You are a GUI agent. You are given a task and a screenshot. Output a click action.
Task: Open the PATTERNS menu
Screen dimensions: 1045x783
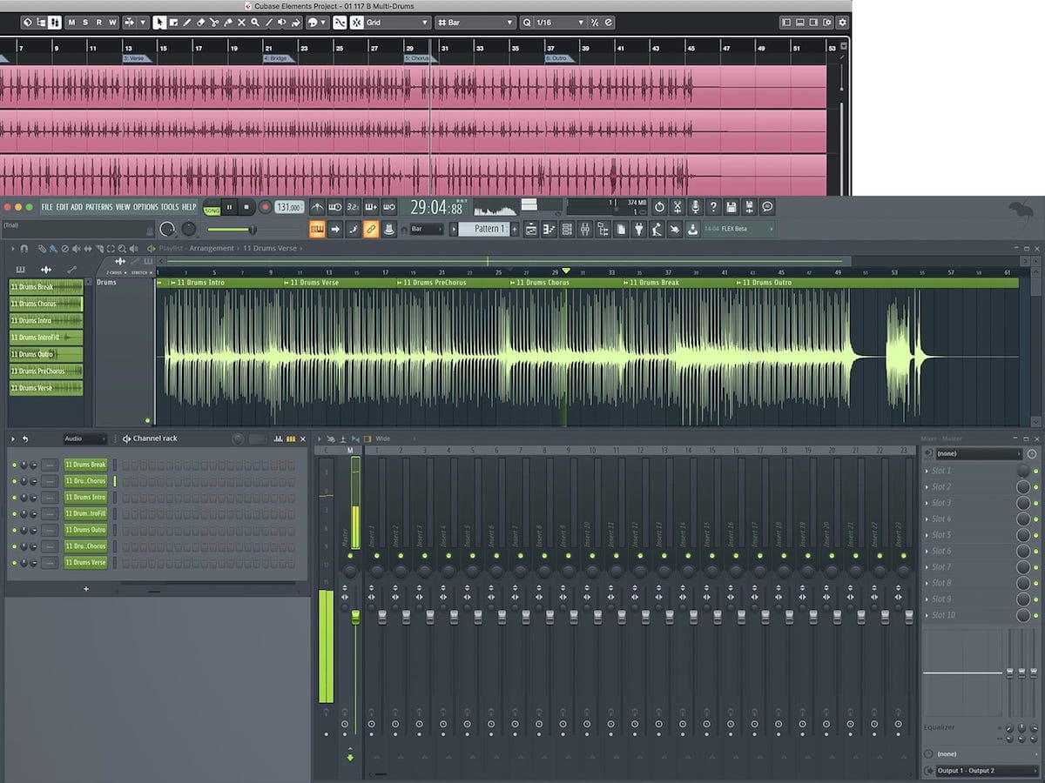(x=98, y=207)
